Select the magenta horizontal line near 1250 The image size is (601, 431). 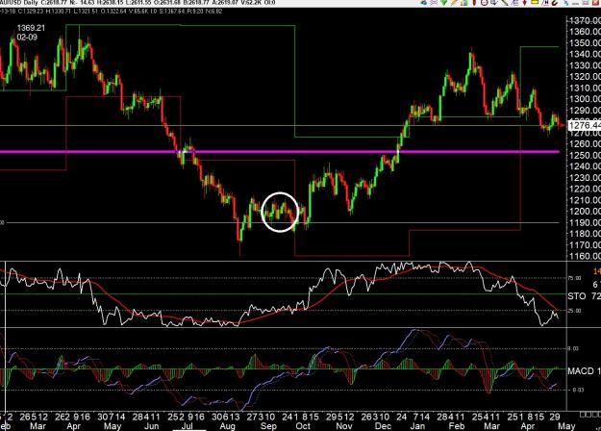coord(279,152)
